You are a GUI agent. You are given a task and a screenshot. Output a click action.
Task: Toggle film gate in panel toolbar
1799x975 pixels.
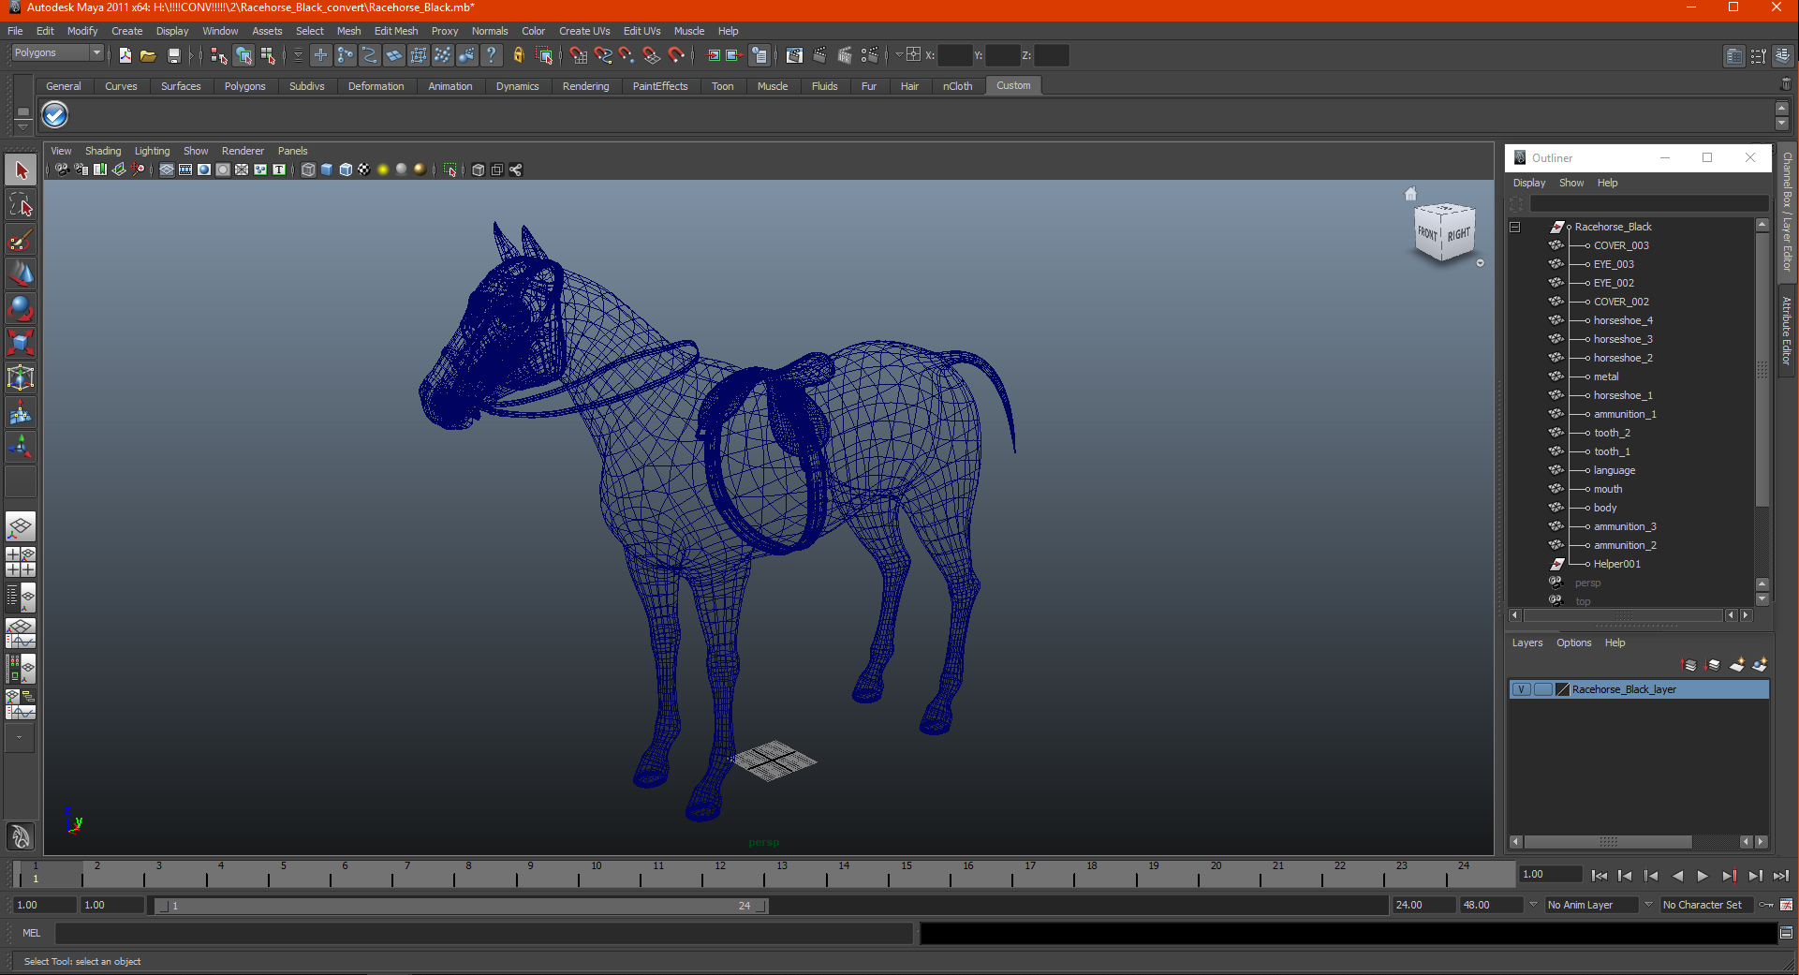(185, 170)
